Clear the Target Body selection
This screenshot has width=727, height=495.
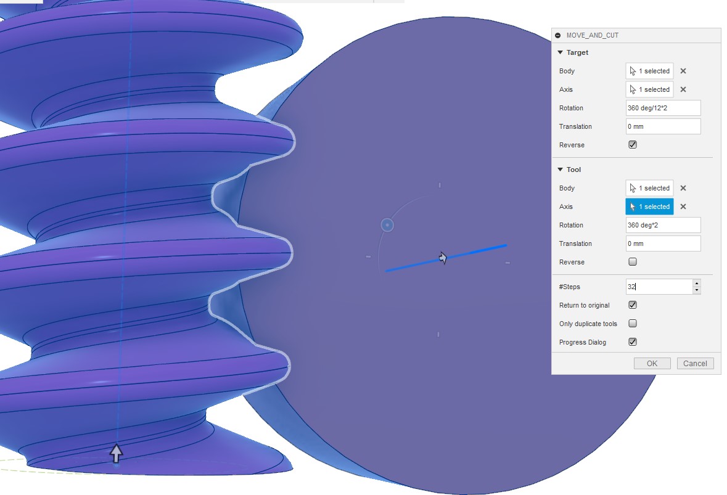click(683, 71)
